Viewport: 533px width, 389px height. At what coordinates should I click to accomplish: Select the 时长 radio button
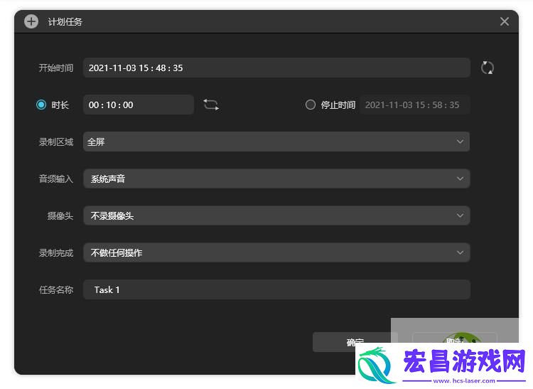(41, 105)
